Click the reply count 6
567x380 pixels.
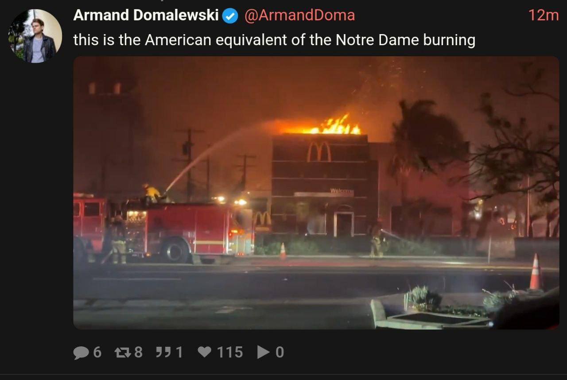point(97,353)
